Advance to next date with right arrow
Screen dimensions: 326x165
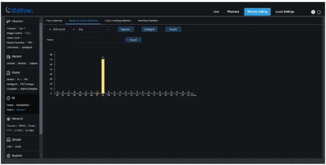point(74,29)
